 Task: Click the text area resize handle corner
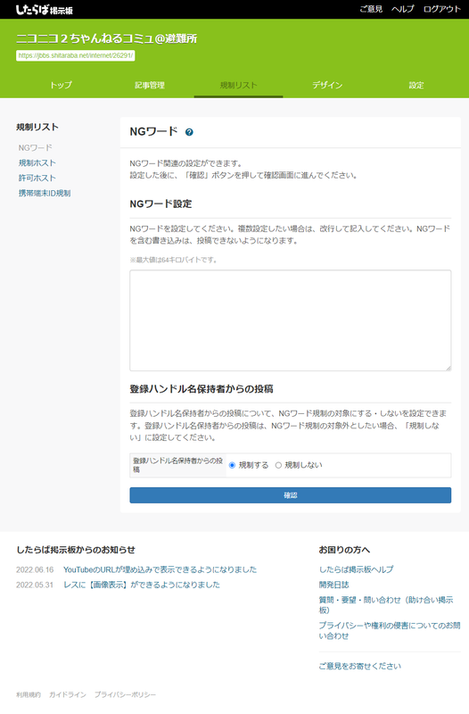click(x=448, y=368)
